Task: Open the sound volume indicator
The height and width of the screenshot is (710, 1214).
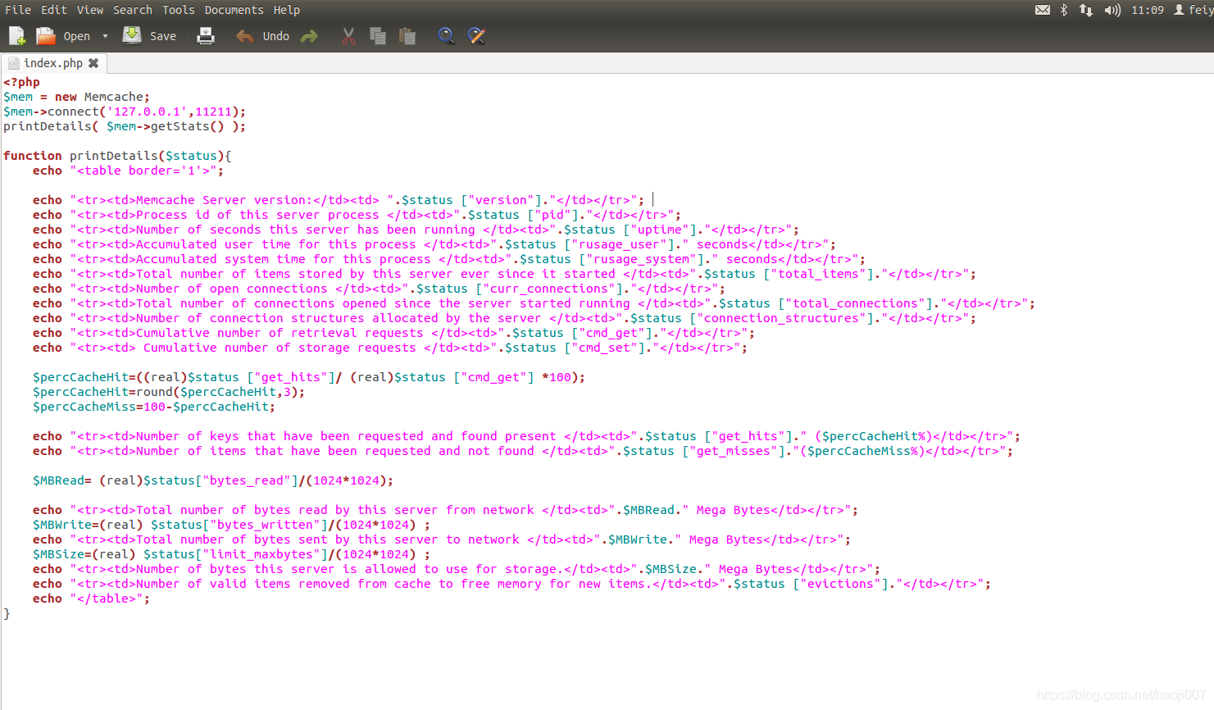Action: [1112, 10]
